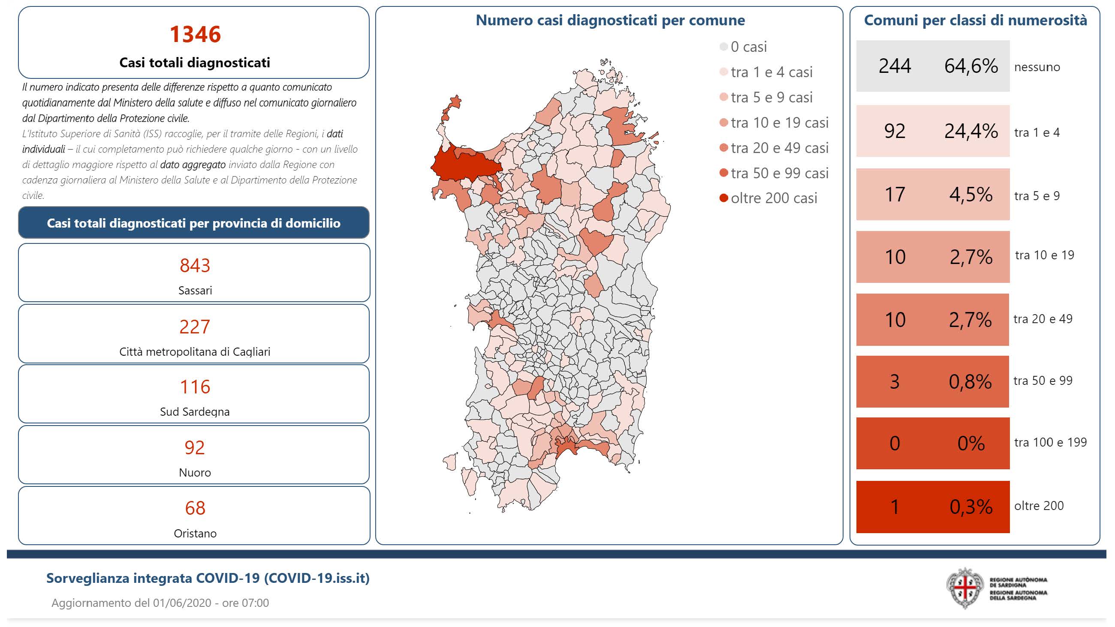Click the 'Casi totali diagnosticati per provincia' header

coord(193,223)
